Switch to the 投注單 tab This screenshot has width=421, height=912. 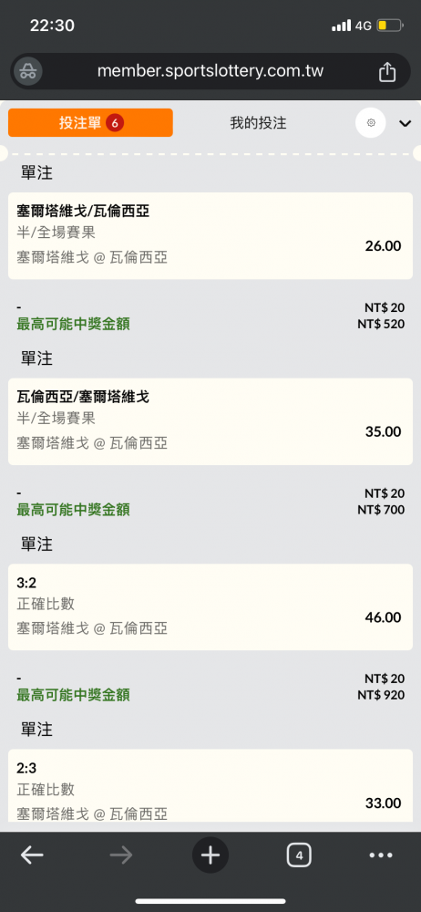pyautogui.click(x=90, y=123)
